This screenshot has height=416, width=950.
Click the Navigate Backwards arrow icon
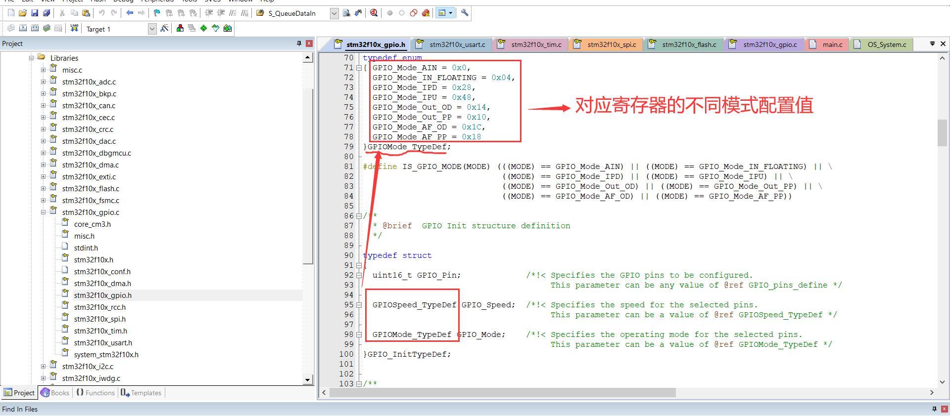tap(130, 13)
